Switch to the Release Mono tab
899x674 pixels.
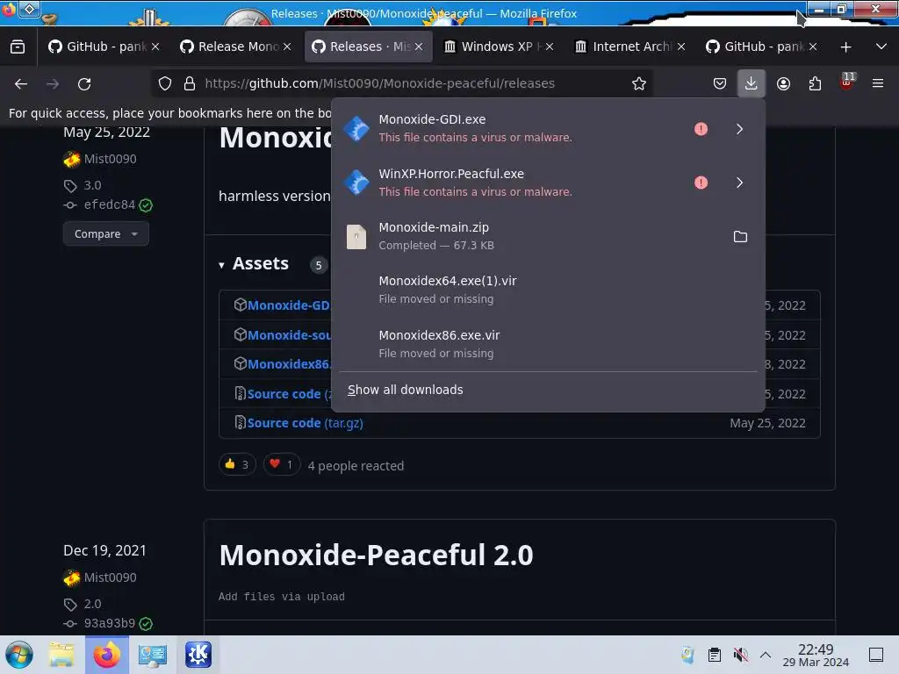pos(235,47)
